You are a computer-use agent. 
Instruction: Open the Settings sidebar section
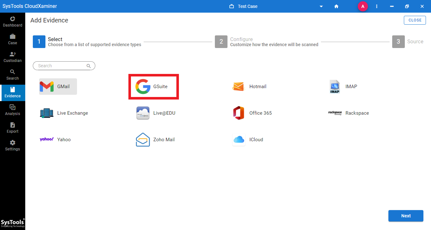click(13, 146)
